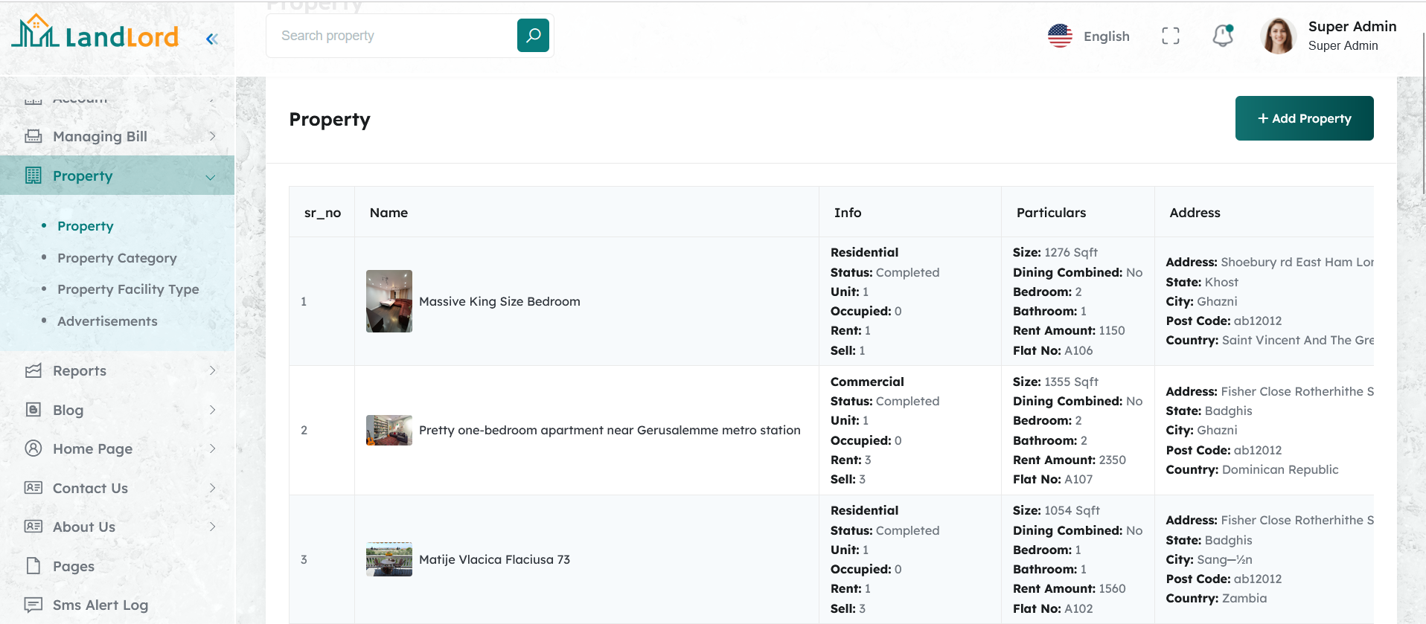The width and height of the screenshot is (1426, 624).
Task: Click the Reports chart icon
Action: pyautogui.click(x=33, y=370)
